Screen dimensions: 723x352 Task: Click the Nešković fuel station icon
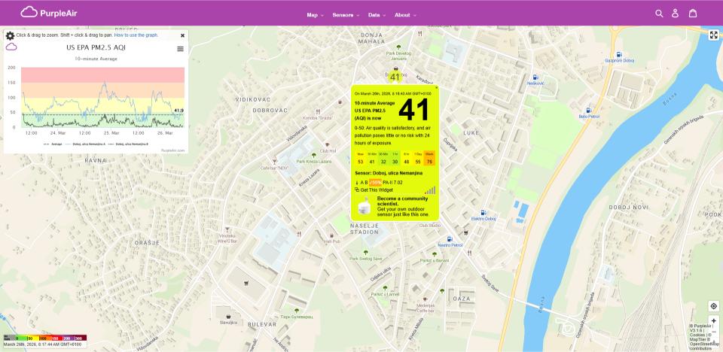(x=535, y=77)
